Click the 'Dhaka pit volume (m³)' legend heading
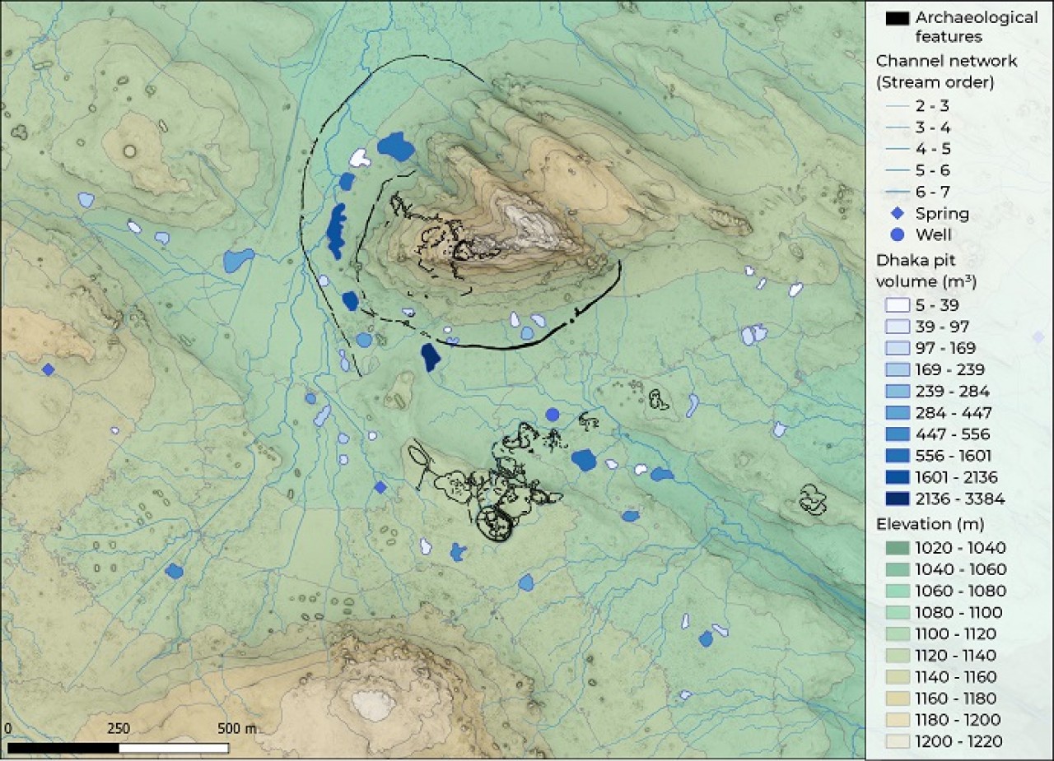1054x761 pixels. [926, 271]
